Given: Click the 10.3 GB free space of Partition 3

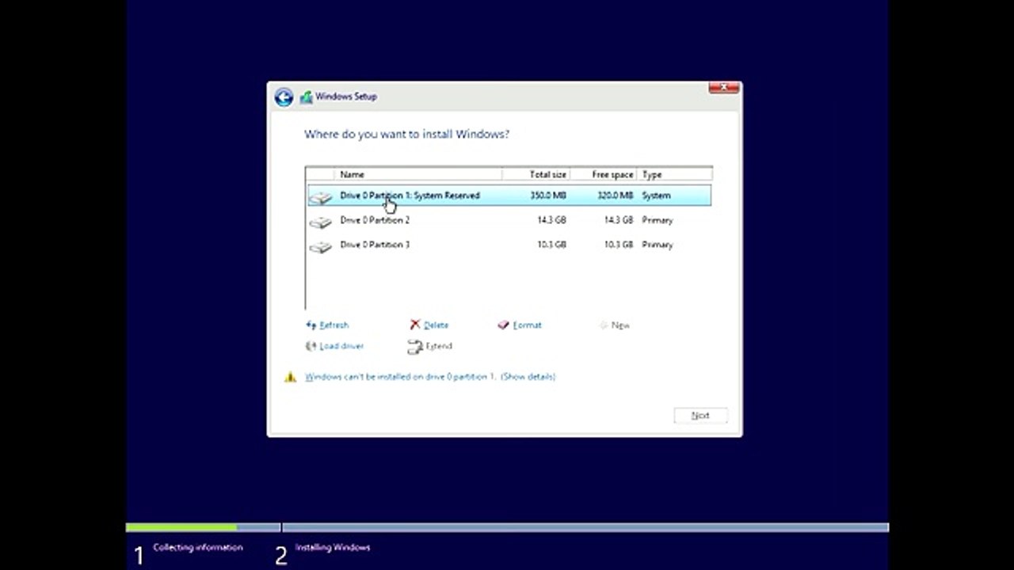Looking at the screenshot, I should 618,245.
